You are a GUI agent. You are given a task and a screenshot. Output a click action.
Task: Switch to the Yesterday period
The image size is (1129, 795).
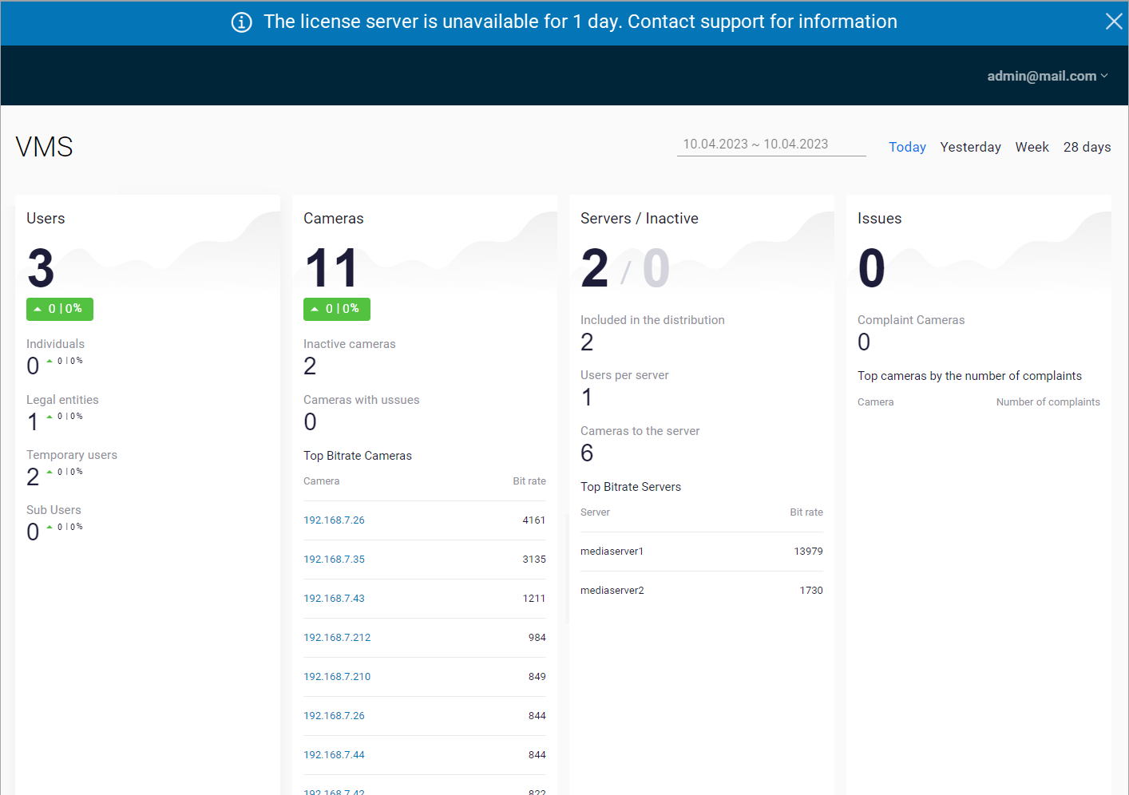click(970, 147)
